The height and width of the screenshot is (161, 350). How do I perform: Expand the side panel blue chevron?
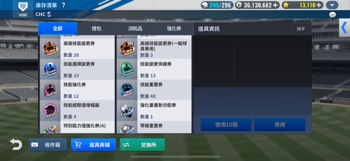pyautogui.click(x=345, y=28)
